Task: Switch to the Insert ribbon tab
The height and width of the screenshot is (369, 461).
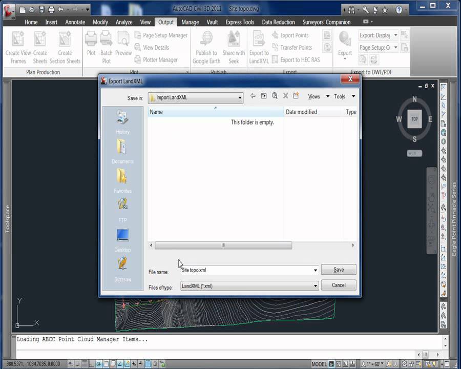Action: (51, 22)
